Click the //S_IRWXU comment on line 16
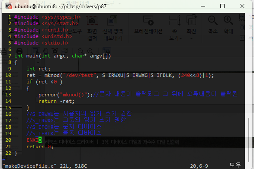This screenshot has height=169, width=254. (x=79, y=114)
